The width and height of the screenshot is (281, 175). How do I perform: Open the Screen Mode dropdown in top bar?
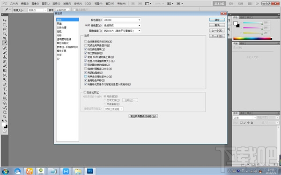(179, 3)
